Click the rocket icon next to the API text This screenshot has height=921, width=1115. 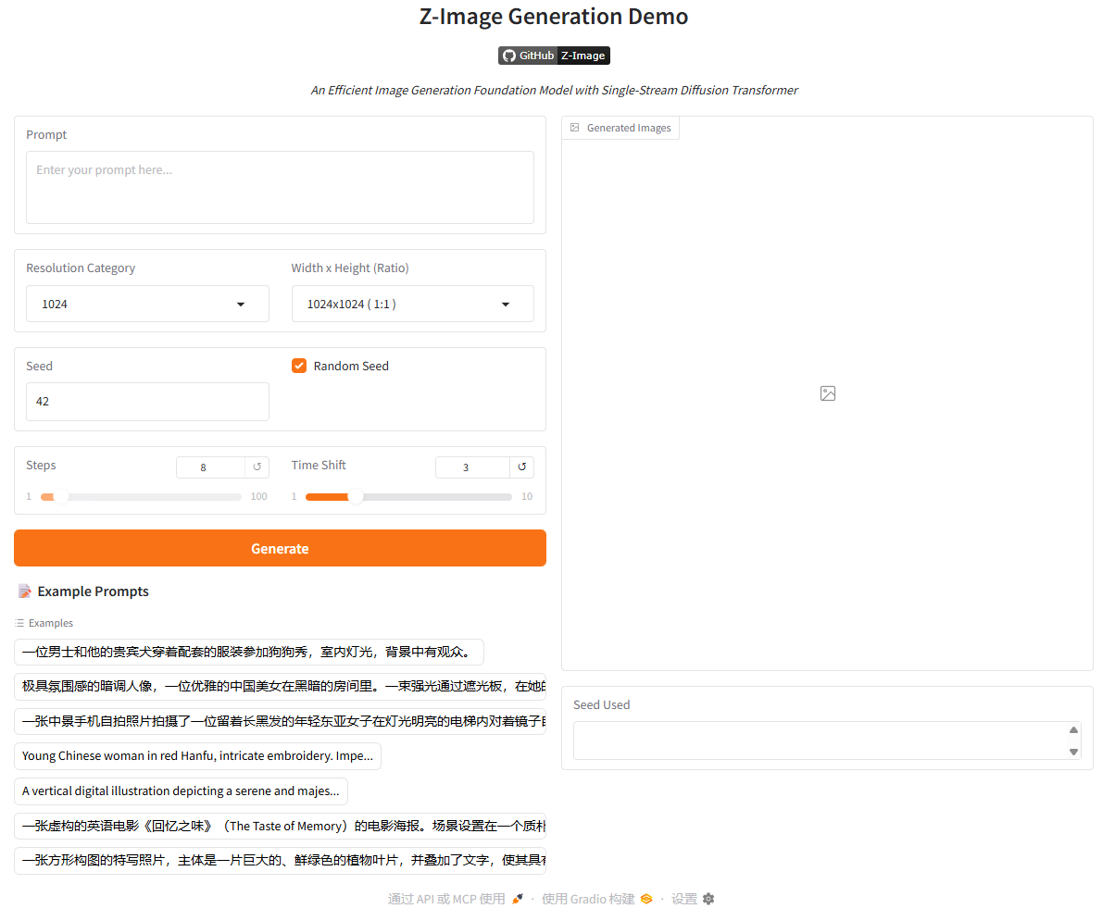(516, 898)
